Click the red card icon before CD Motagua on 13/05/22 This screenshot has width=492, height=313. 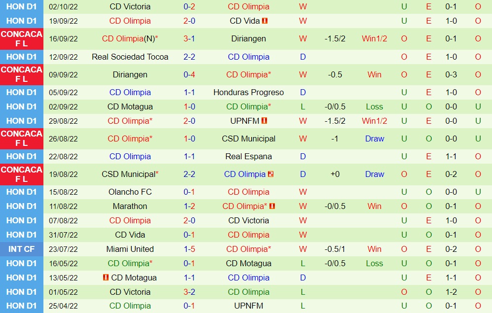pyautogui.click(x=106, y=278)
